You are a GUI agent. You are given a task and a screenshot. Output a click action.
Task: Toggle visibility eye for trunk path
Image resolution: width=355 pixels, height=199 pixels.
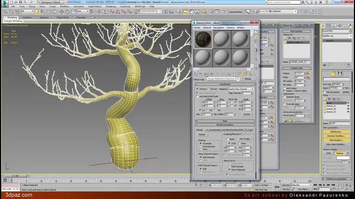pyautogui.click(x=348, y=103)
